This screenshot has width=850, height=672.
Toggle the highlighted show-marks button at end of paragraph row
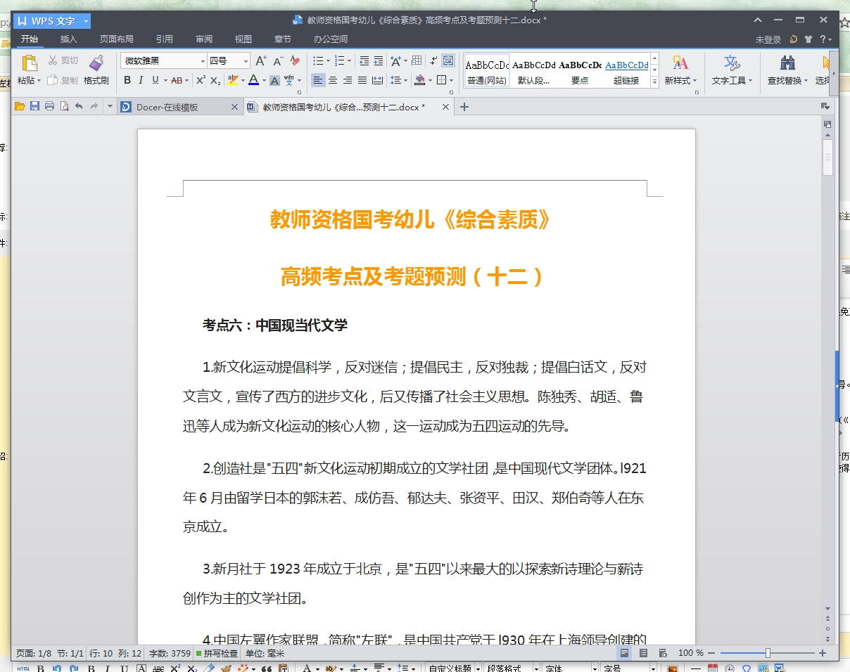pos(448,61)
